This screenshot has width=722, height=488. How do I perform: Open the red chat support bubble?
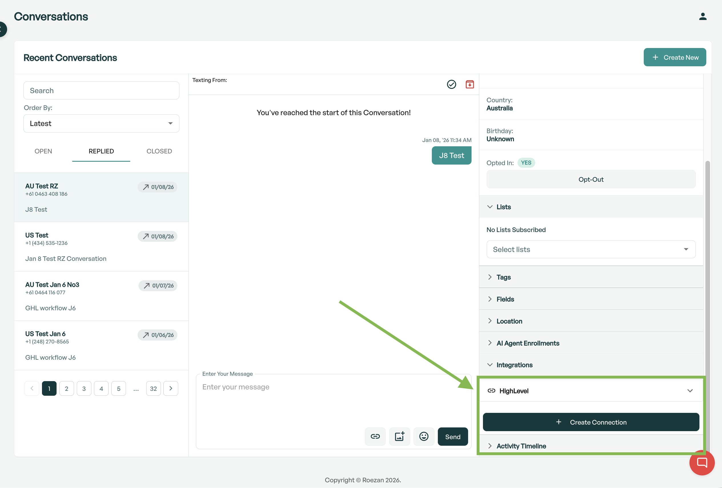(x=701, y=463)
